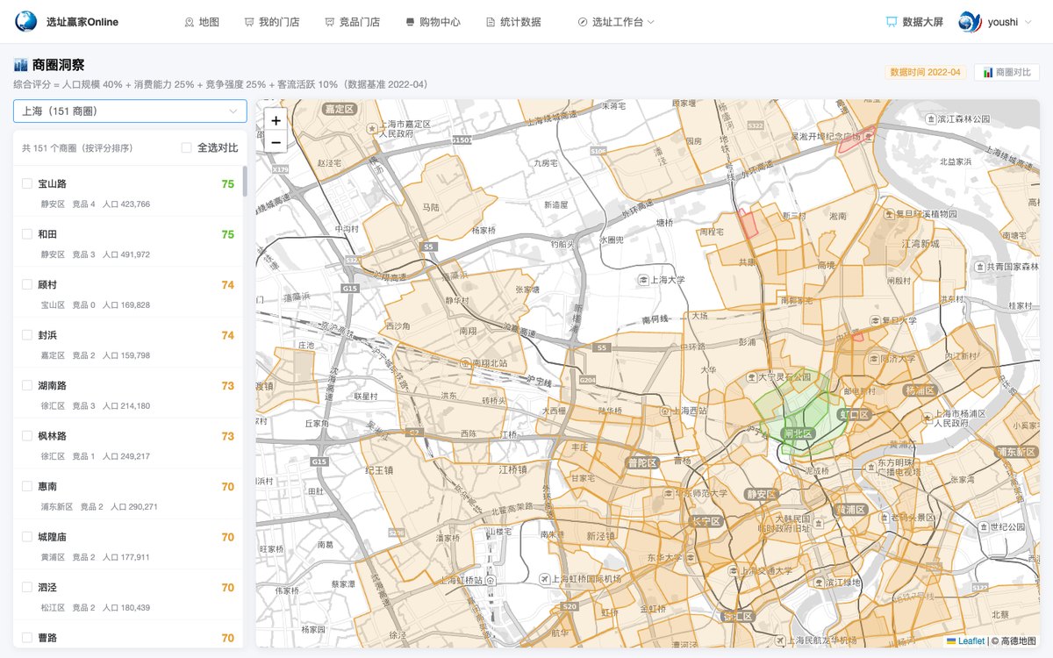The width and height of the screenshot is (1053, 658).
Task: Tick the 全选对比 checkbox
Action: tap(186, 148)
